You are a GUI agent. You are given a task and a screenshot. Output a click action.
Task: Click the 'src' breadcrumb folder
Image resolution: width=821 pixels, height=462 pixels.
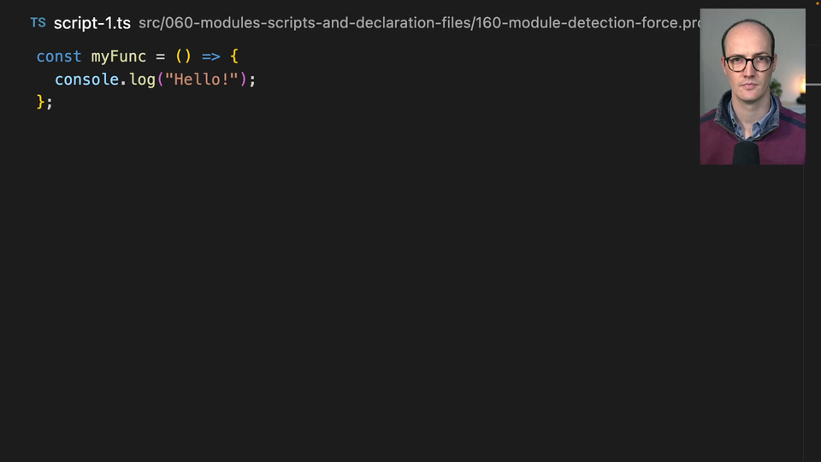(x=149, y=23)
